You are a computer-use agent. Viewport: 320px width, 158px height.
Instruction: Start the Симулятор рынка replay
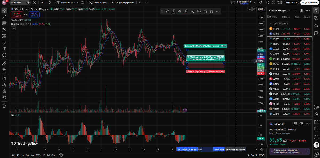point(122,3)
